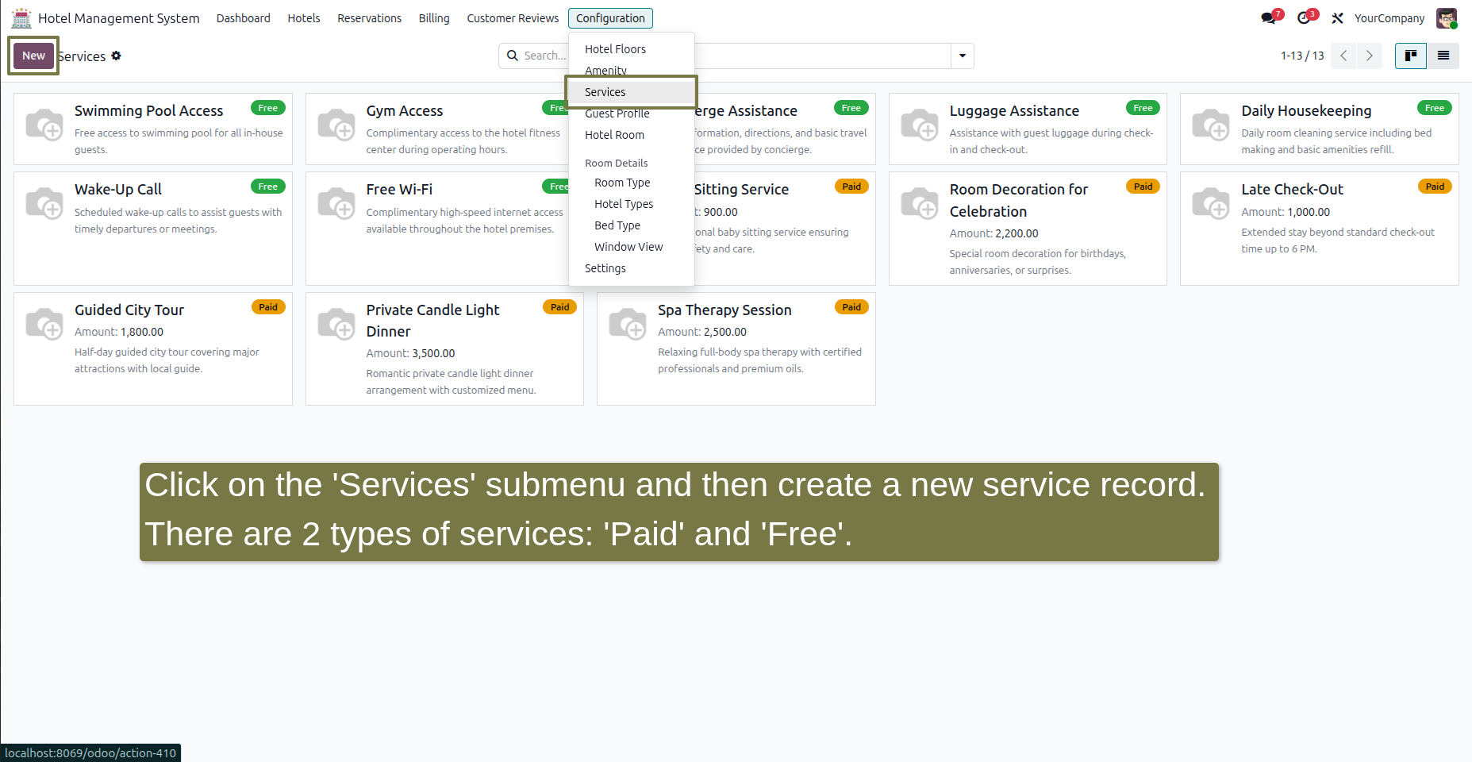Click Free badge on Wake-Up Call
The width and height of the screenshot is (1472, 762).
click(x=268, y=187)
